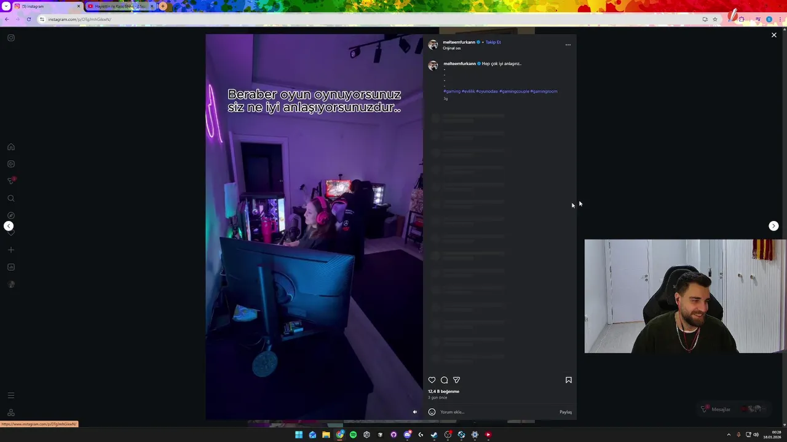The height and width of the screenshot is (442, 787).
Task: Close the post overlay with X
Action: tap(774, 35)
